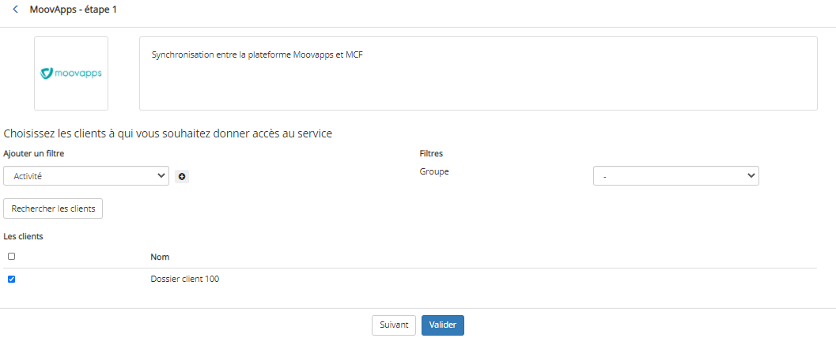
Task: Uncheck the Dossier client 100 checkbox
Action: [x=12, y=279]
